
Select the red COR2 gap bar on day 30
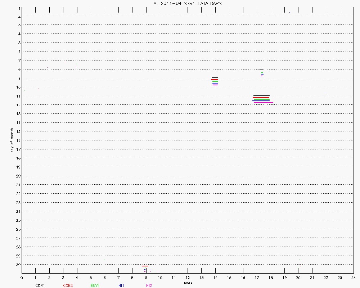pos(145,266)
